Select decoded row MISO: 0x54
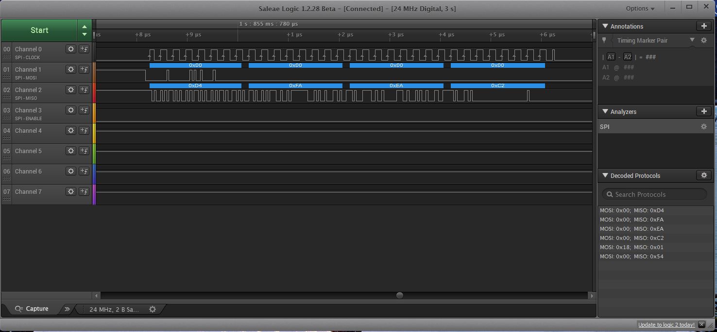717x332 pixels. 656,256
